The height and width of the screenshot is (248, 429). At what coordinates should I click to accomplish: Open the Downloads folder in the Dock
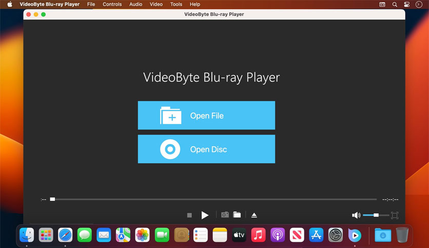coord(383,235)
